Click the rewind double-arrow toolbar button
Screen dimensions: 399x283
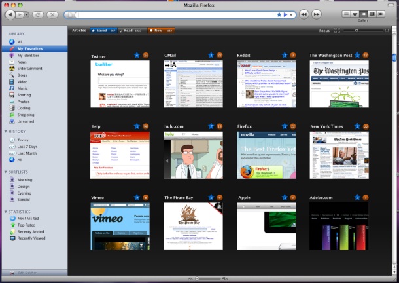click(x=304, y=14)
